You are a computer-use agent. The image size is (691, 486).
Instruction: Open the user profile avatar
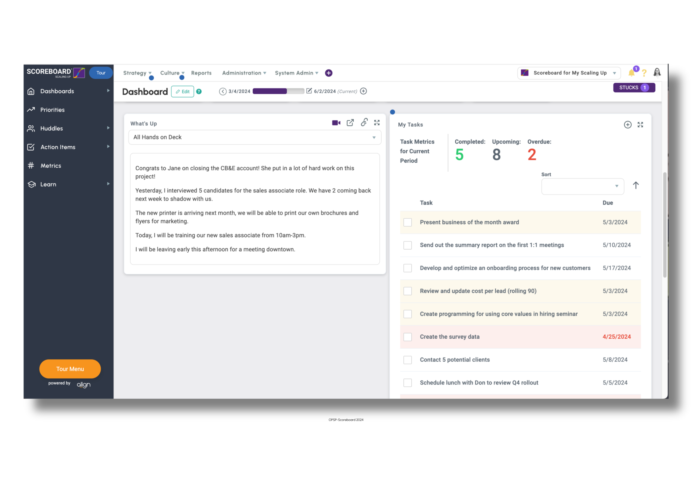[x=657, y=73]
